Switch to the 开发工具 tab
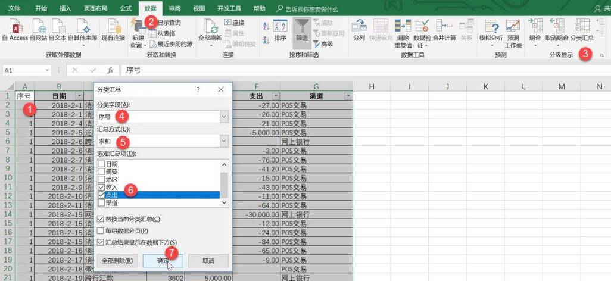The height and width of the screenshot is (281, 611). pyautogui.click(x=229, y=8)
